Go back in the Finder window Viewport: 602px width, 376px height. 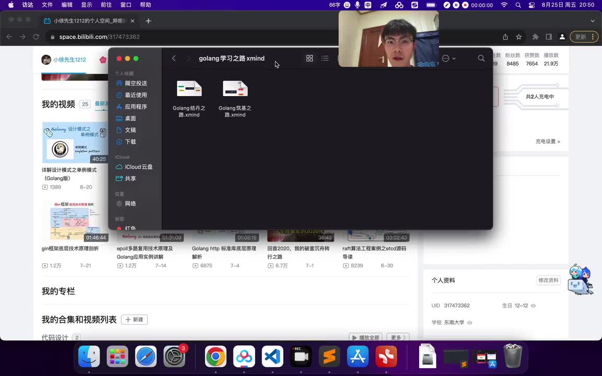173,58
